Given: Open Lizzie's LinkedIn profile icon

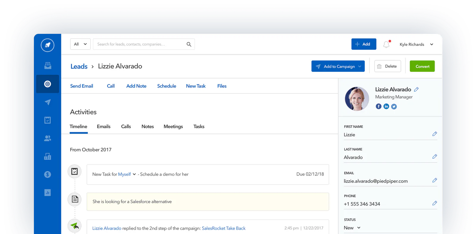Looking at the screenshot, I should pos(386,106).
